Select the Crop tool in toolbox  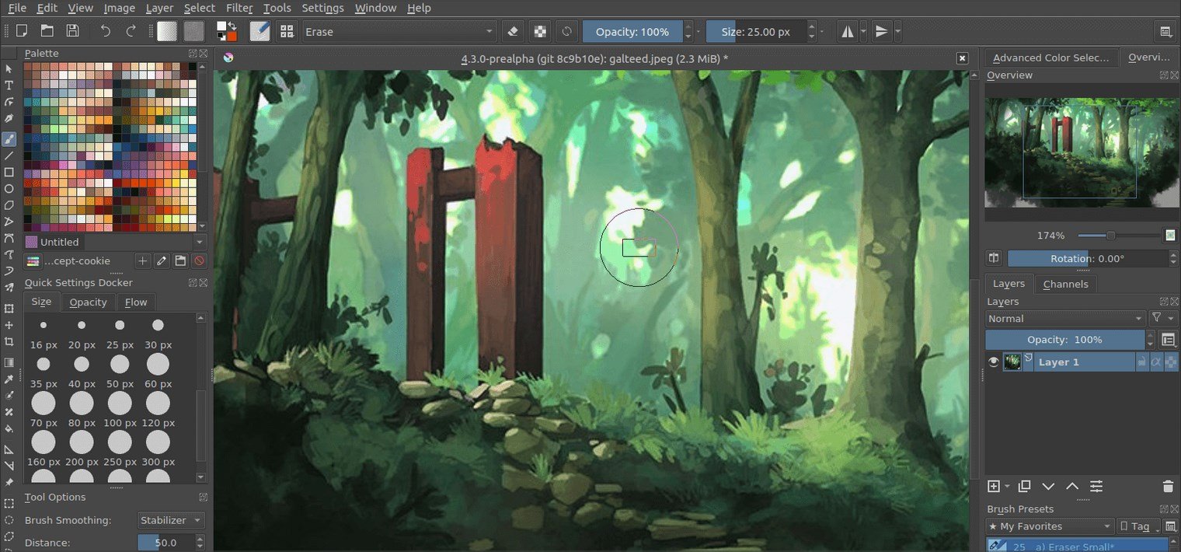pyautogui.click(x=9, y=341)
